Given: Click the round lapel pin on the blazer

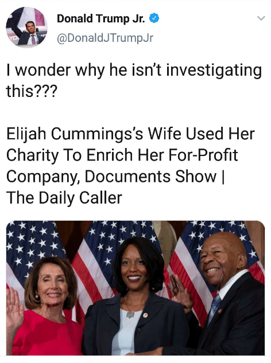Looking at the screenshot, I should (145, 315).
